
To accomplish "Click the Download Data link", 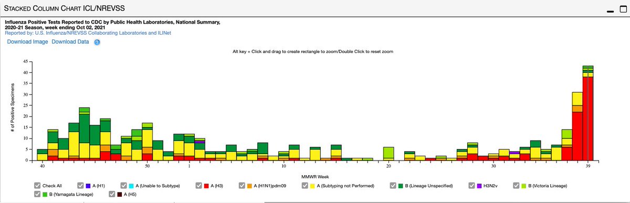I will coord(70,42).
